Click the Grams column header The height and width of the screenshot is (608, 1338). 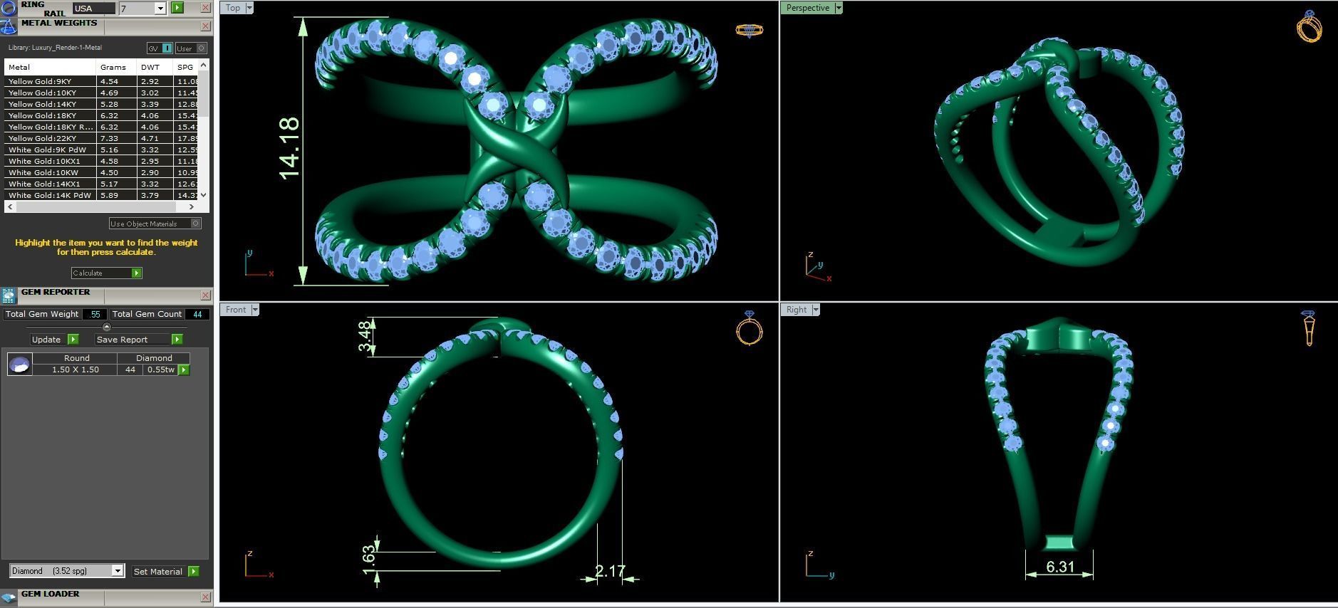coord(116,67)
